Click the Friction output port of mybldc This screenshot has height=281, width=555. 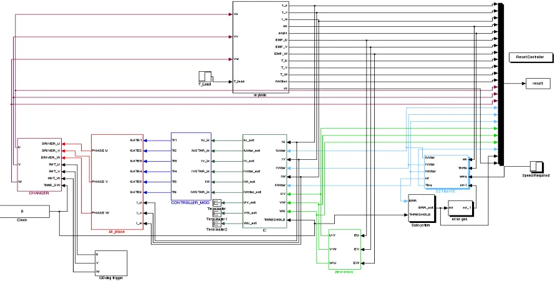point(282,82)
